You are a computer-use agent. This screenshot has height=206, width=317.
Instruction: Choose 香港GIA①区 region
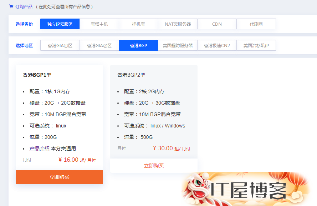(x=60, y=45)
